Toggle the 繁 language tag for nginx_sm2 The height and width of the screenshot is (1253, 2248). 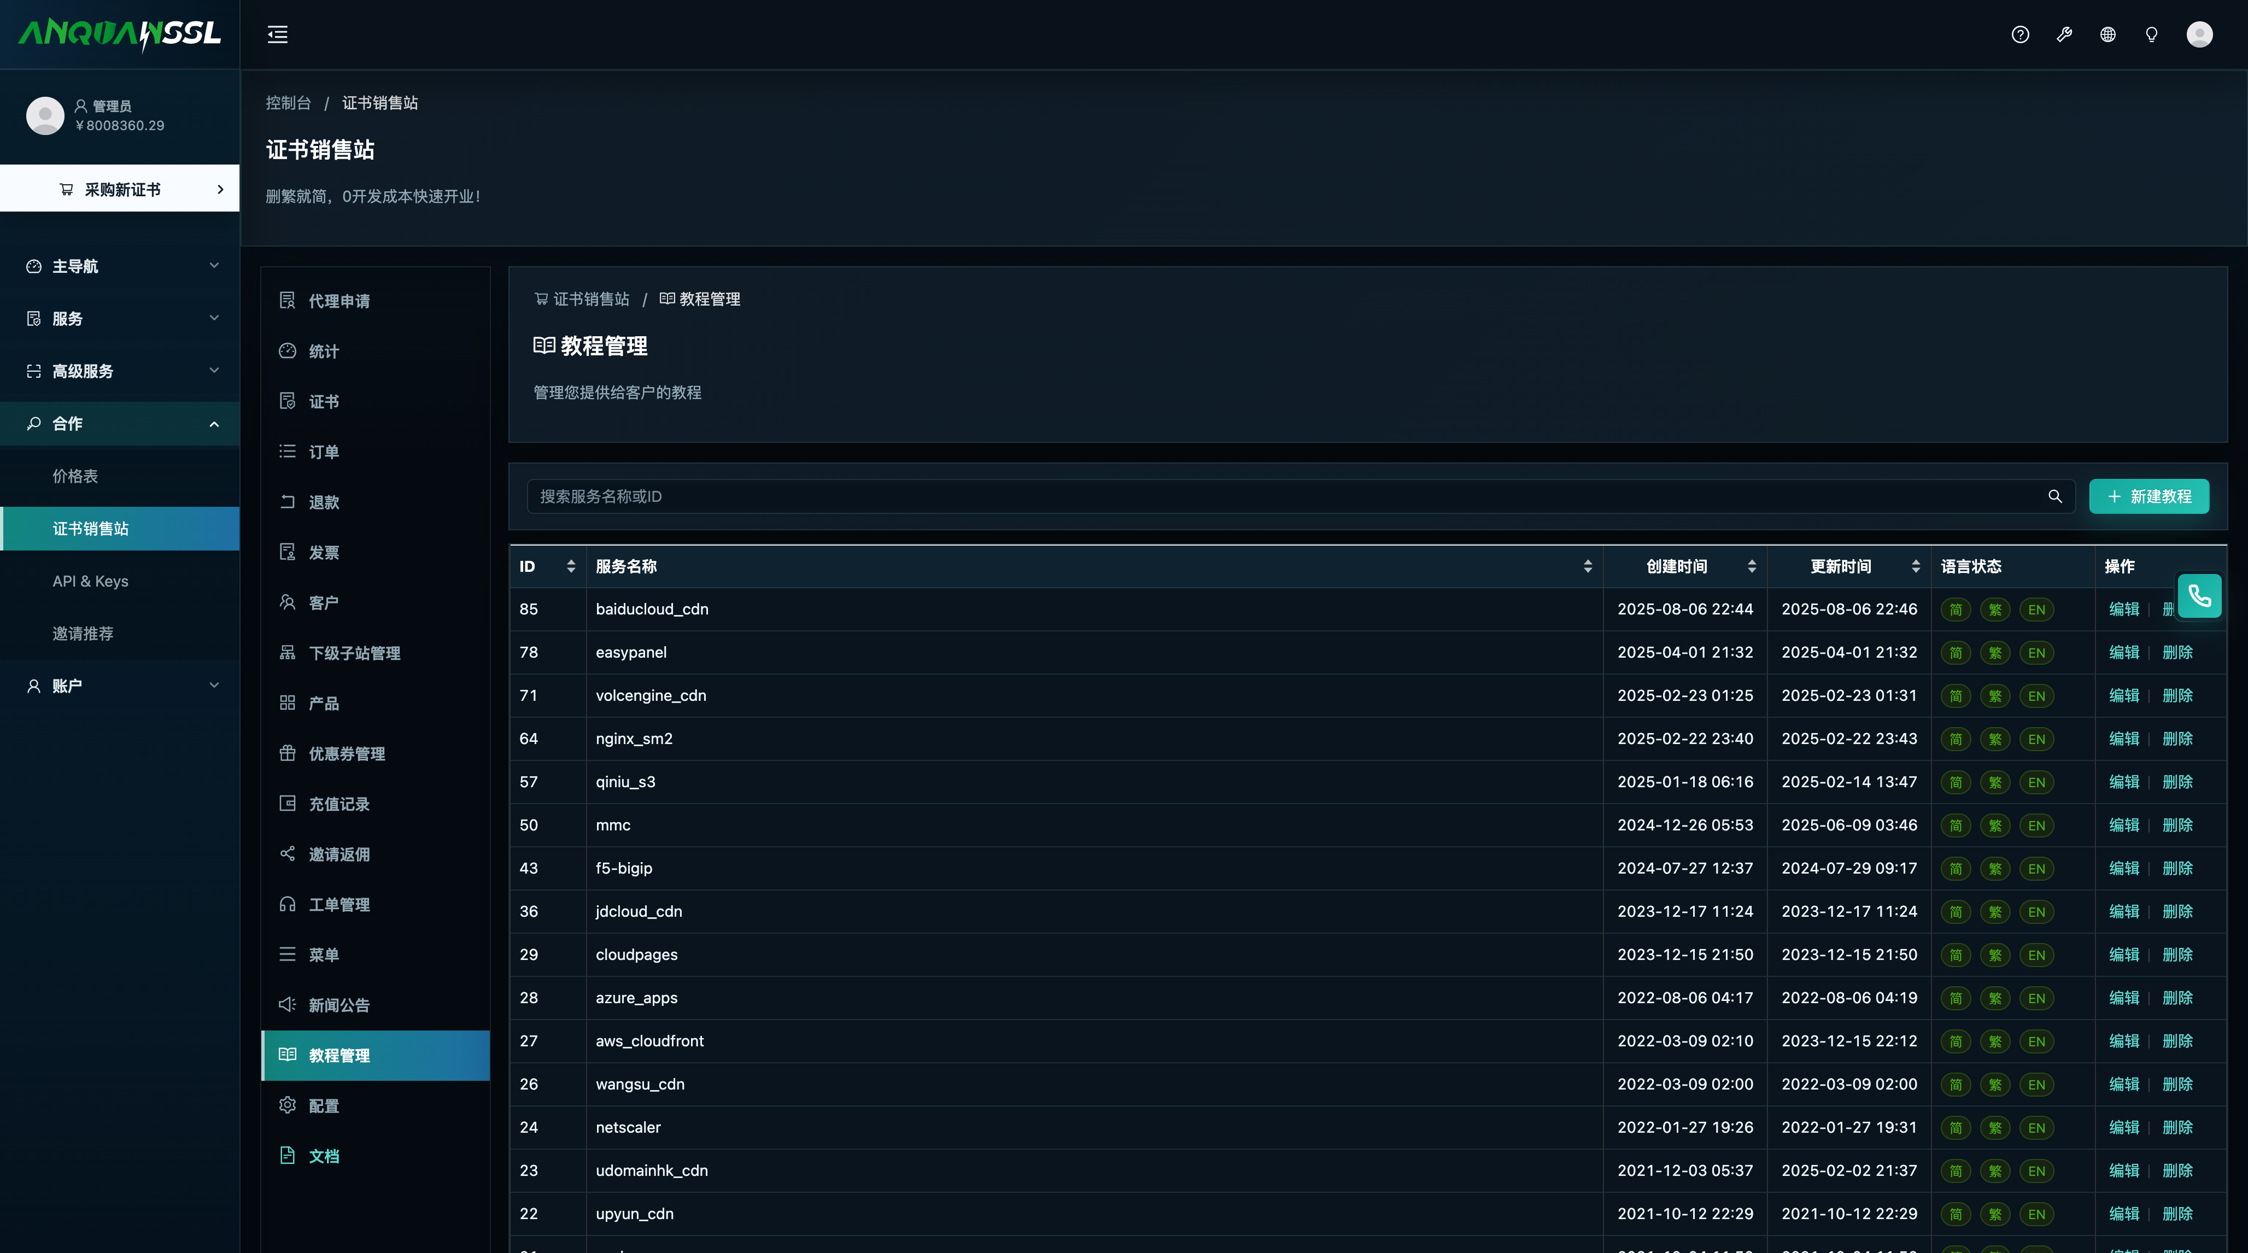(x=1995, y=739)
